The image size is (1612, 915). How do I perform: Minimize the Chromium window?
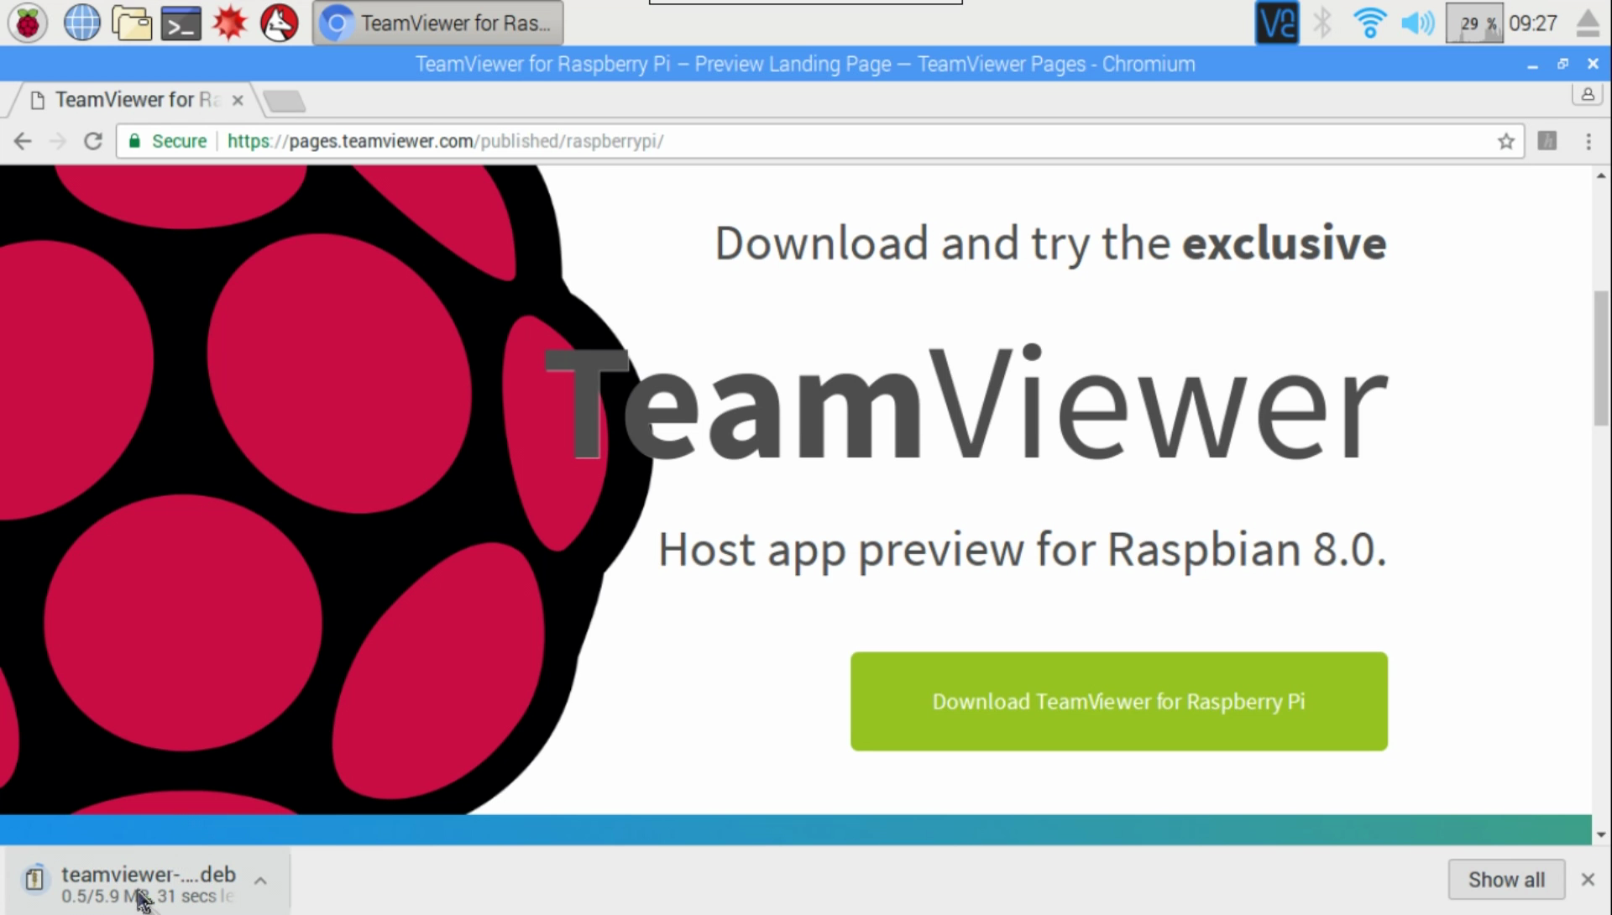pyautogui.click(x=1532, y=65)
